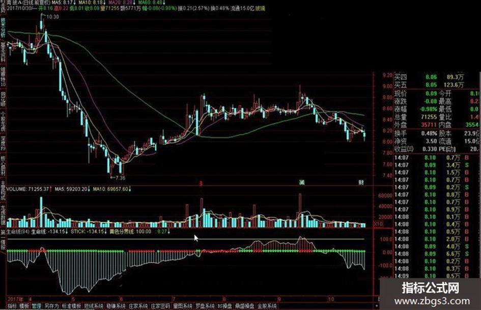Click month 7 on the time axis
Screen dimensions: 481x310
pos(174,299)
